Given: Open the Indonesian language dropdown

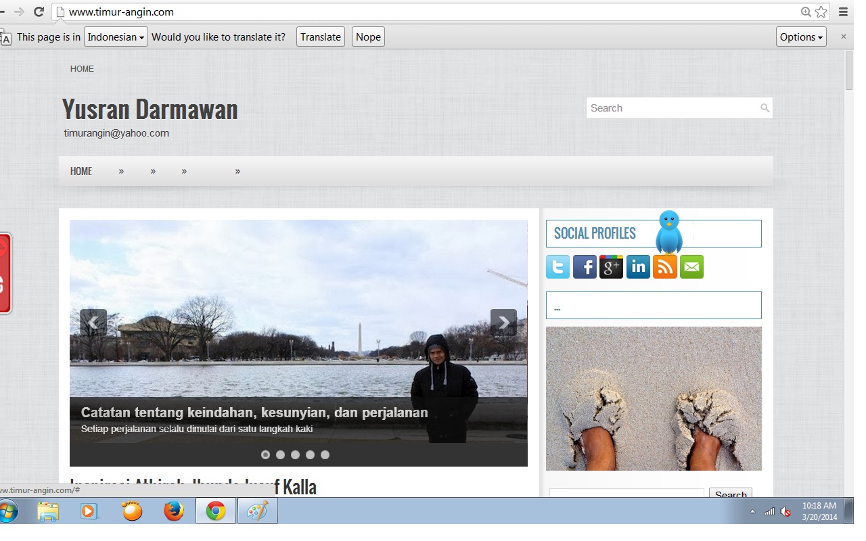Looking at the screenshot, I should (116, 37).
